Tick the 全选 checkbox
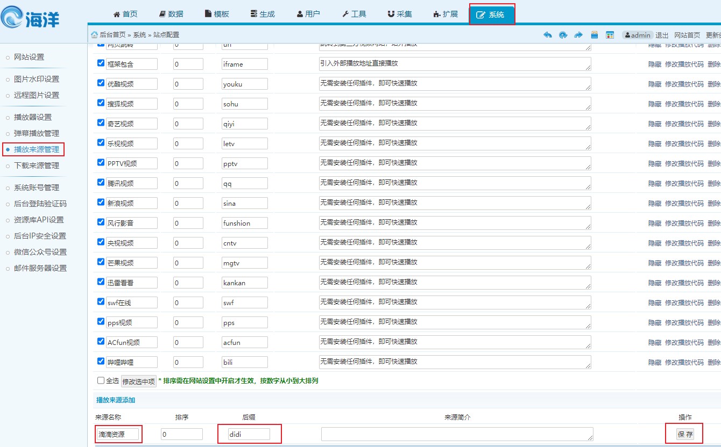The height and width of the screenshot is (447, 721). point(101,380)
